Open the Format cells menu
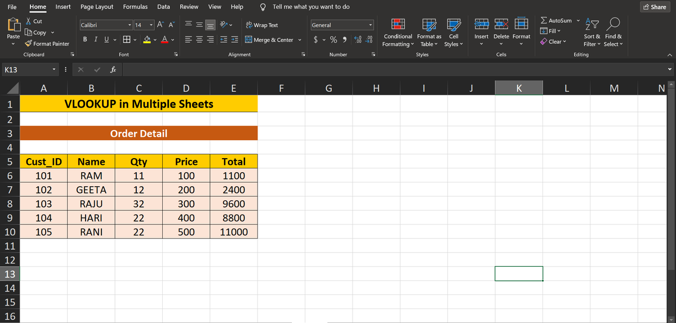This screenshot has width=676, height=323. pyautogui.click(x=521, y=33)
